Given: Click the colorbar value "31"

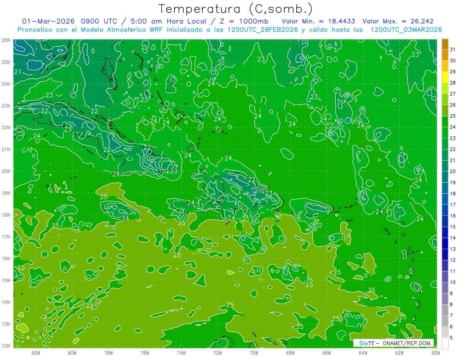Looking at the screenshot, I should (453, 49).
